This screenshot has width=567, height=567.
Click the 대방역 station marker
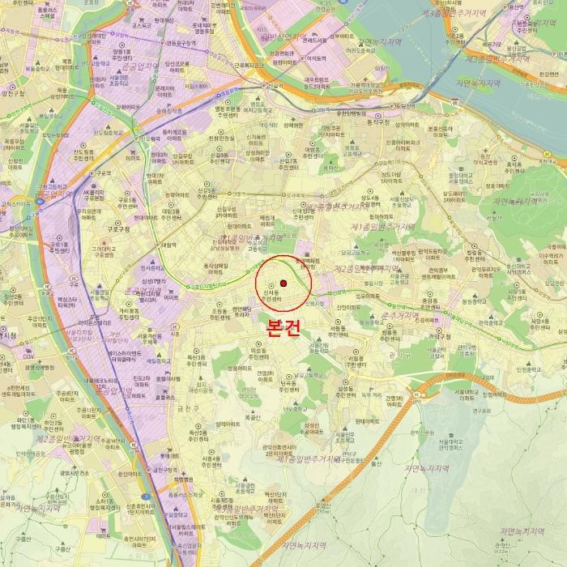(313, 110)
